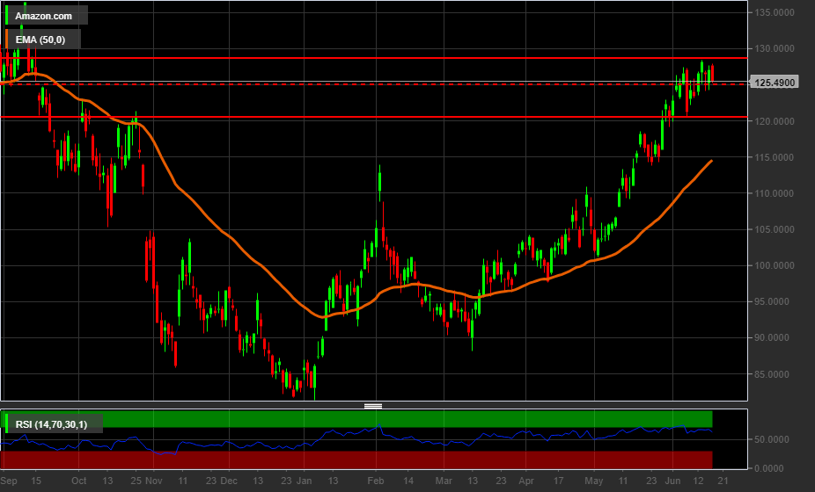Click the 100.0000 price axis label
815x492 pixels.
click(774, 265)
